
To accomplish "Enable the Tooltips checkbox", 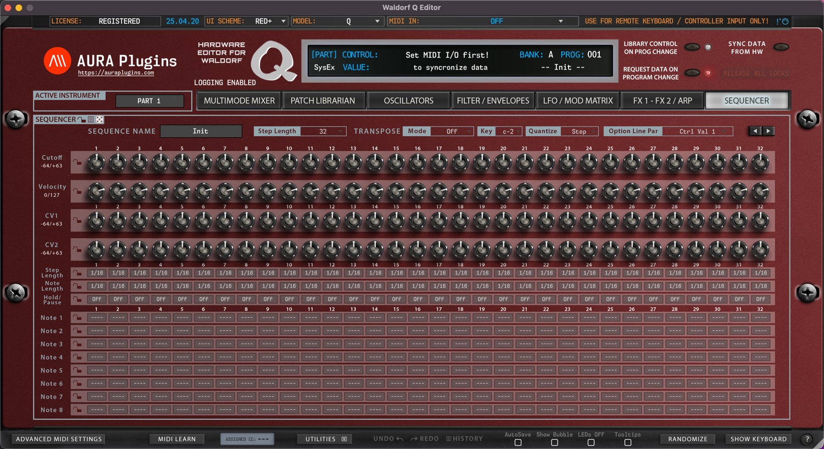I will point(627,442).
